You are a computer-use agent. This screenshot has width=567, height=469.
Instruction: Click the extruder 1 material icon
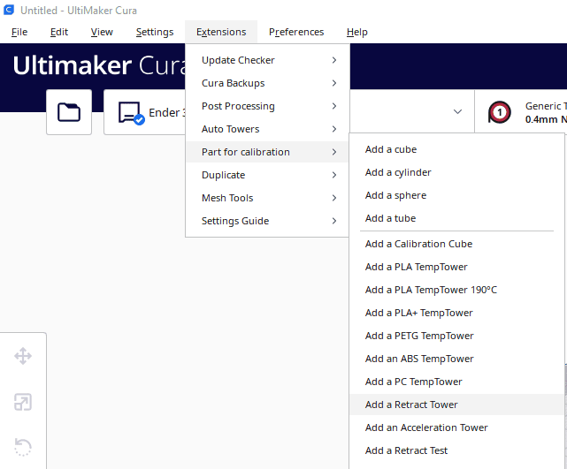click(500, 112)
